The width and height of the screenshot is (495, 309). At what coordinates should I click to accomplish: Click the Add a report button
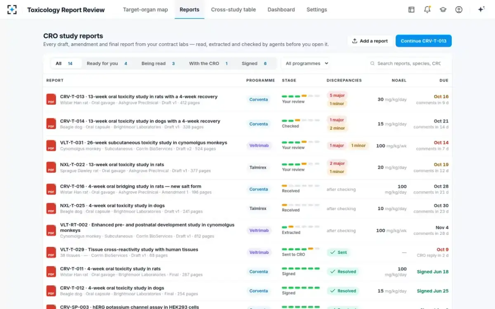click(370, 41)
